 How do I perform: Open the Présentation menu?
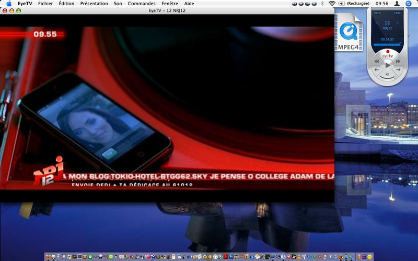[x=94, y=4]
